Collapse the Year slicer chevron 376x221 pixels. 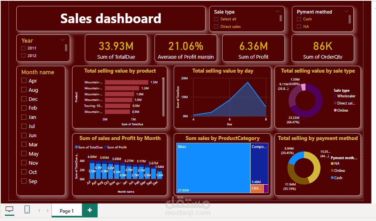click(63, 40)
